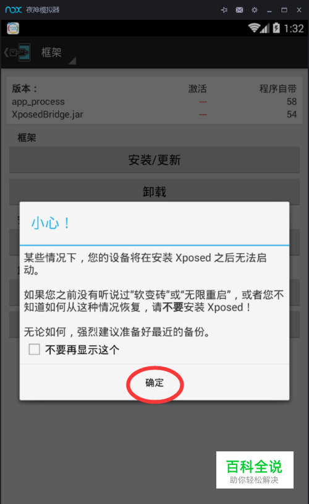Click the clock showing 1:32

(x=294, y=28)
